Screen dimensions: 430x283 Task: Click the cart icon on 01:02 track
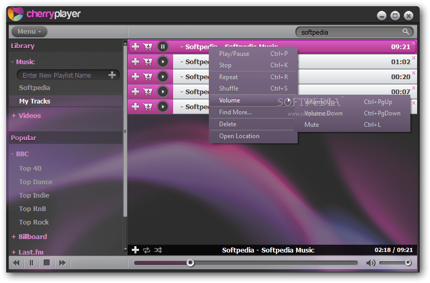point(148,62)
